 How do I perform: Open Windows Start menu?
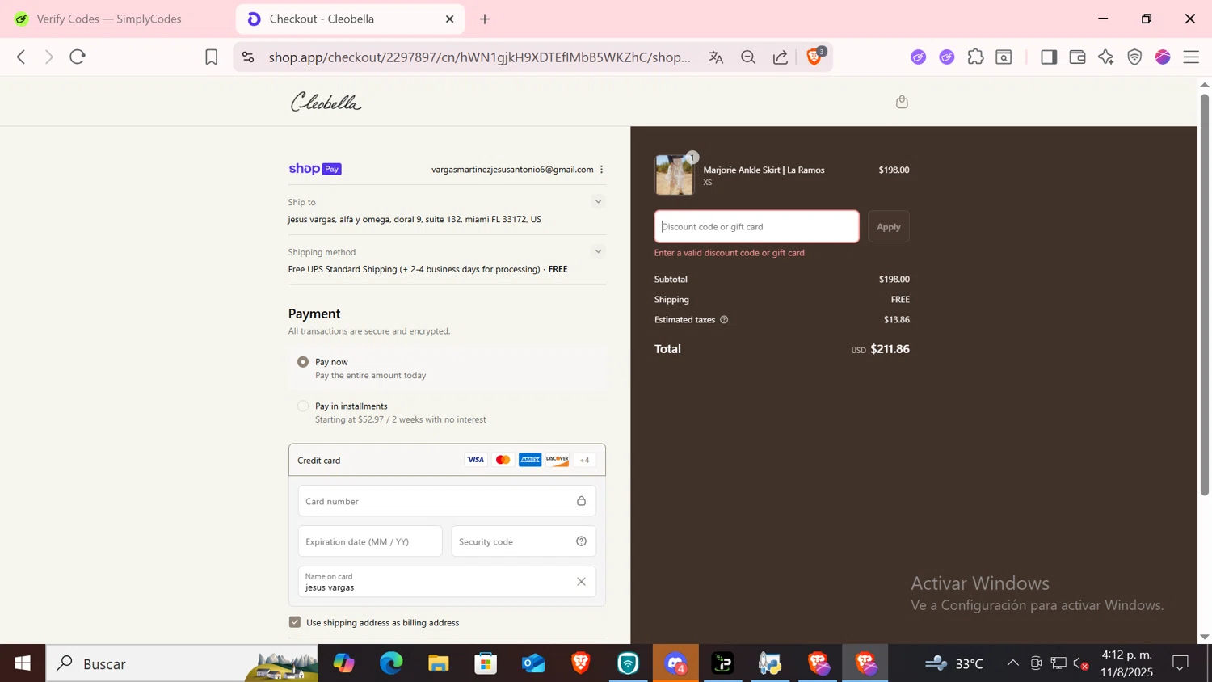click(x=23, y=663)
